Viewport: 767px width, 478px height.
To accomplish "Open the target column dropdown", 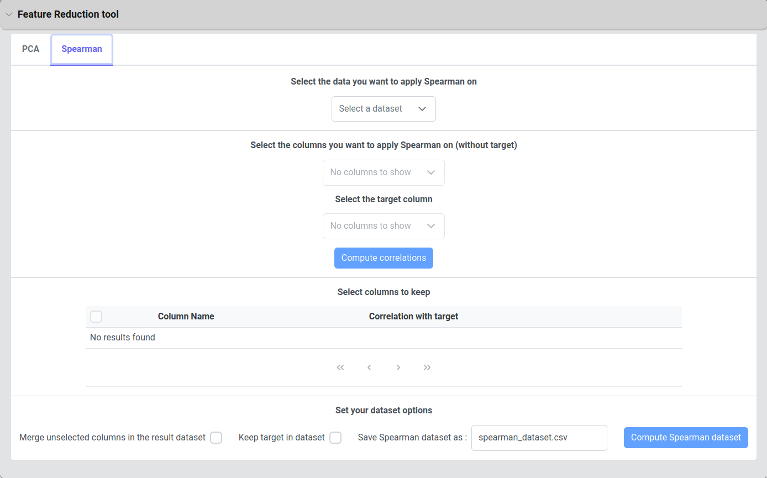I will tap(383, 226).
